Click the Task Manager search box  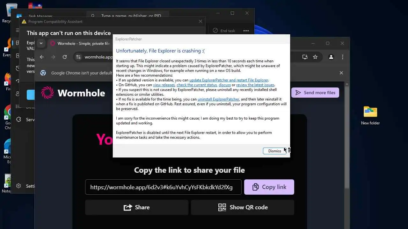[127, 16]
